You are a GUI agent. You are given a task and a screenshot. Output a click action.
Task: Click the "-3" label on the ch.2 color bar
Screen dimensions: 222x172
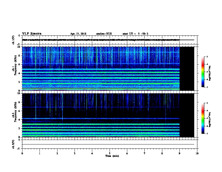(x=207, y=103)
